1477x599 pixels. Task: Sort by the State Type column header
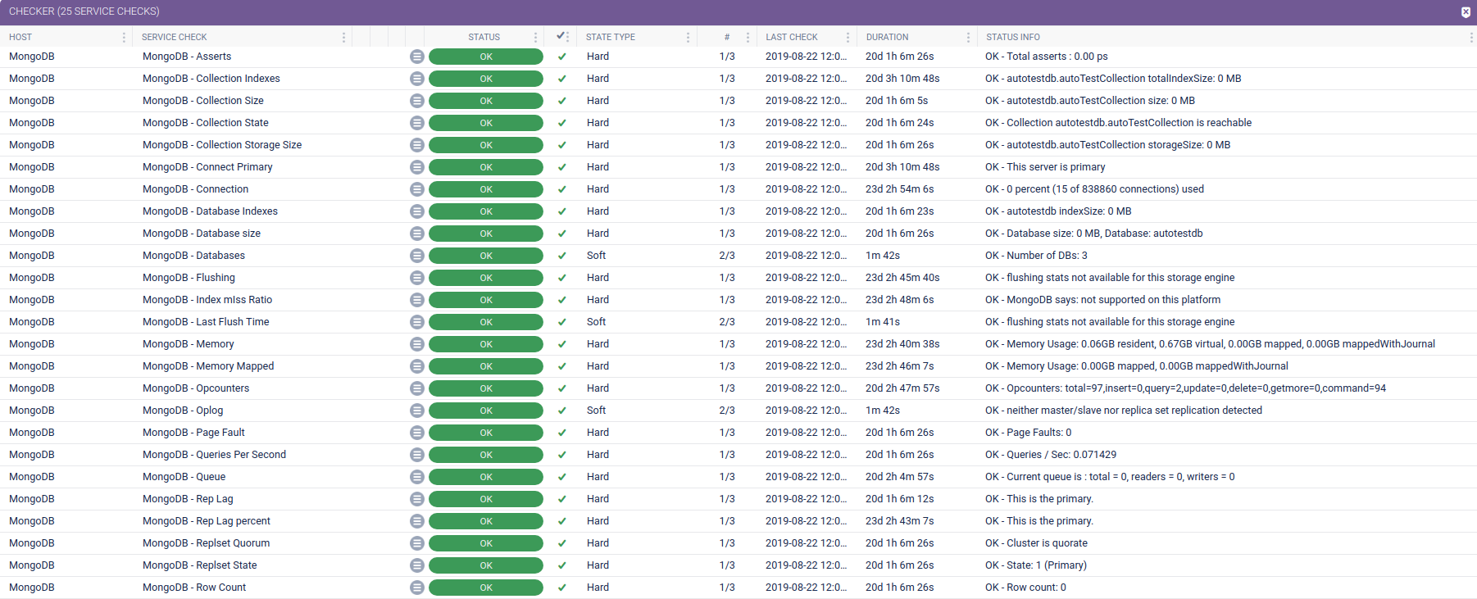point(611,37)
